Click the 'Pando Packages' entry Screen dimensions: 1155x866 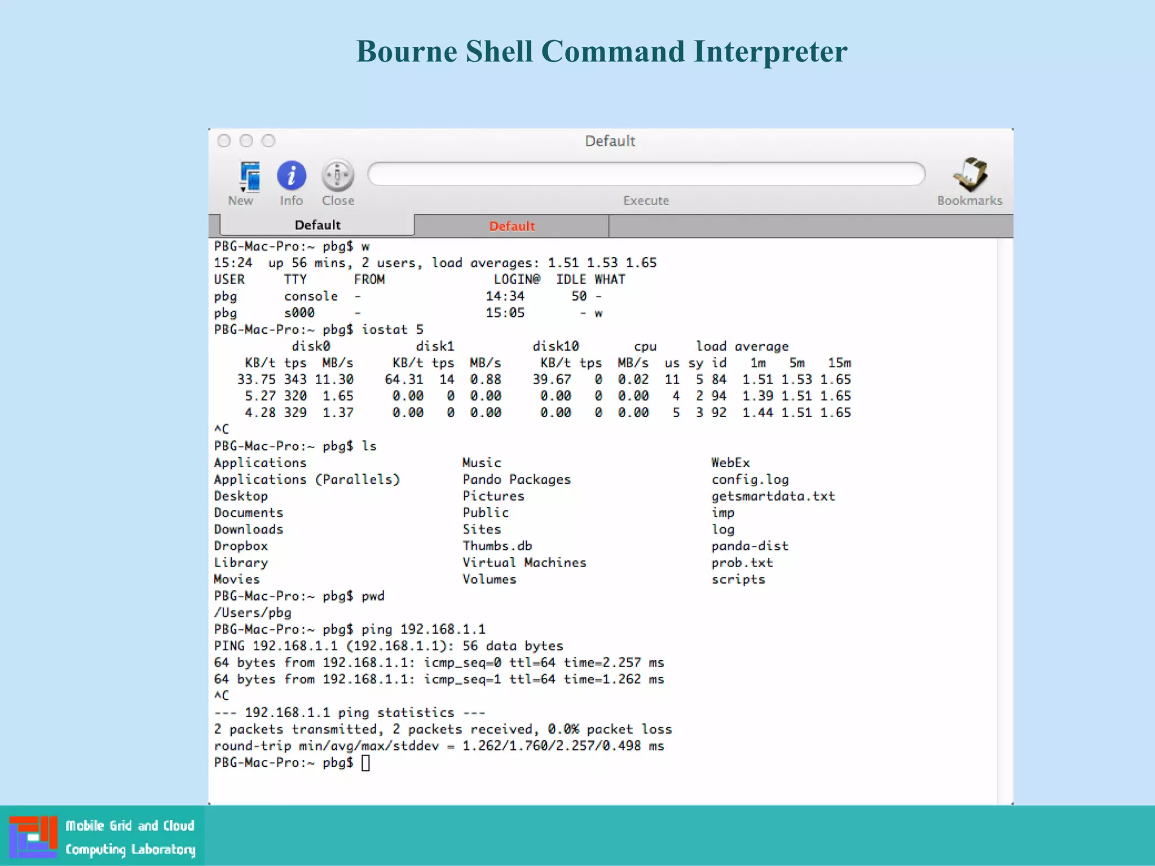tap(517, 479)
